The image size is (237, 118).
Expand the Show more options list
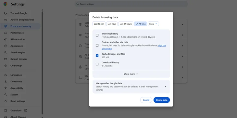[x=131, y=74]
